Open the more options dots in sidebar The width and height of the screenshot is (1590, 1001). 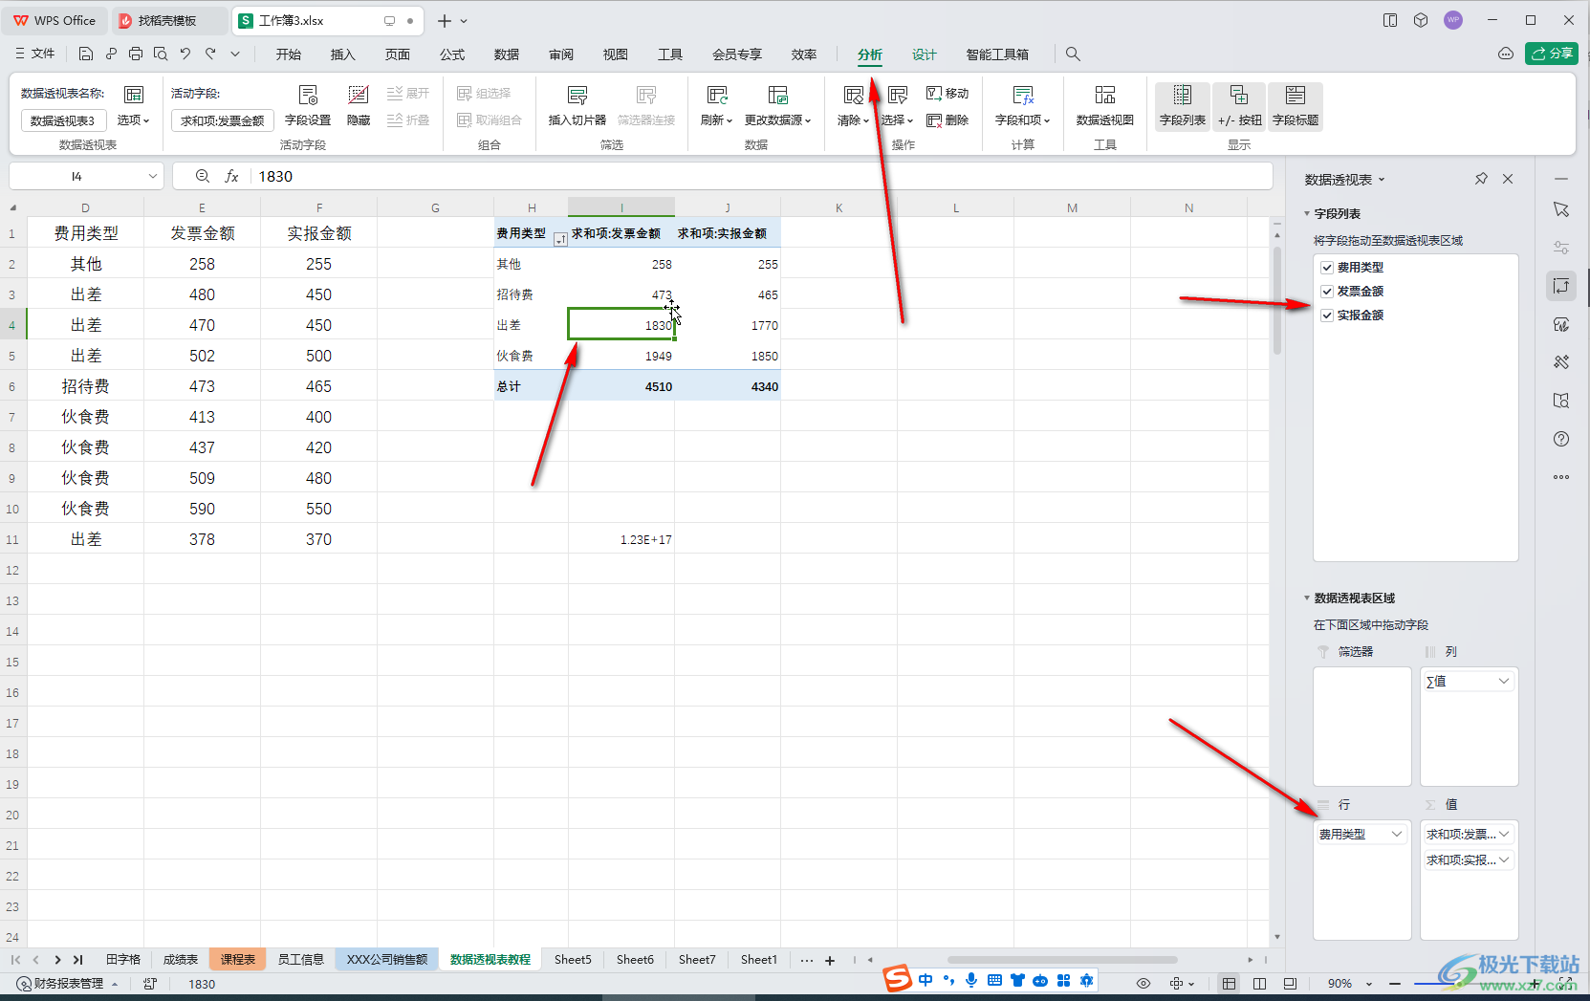(1561, 476)
